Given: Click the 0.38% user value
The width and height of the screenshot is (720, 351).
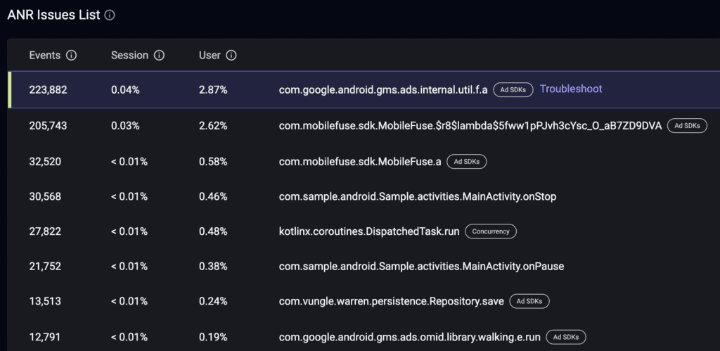Looking at the screenshot, I should [x=213, y=267].
